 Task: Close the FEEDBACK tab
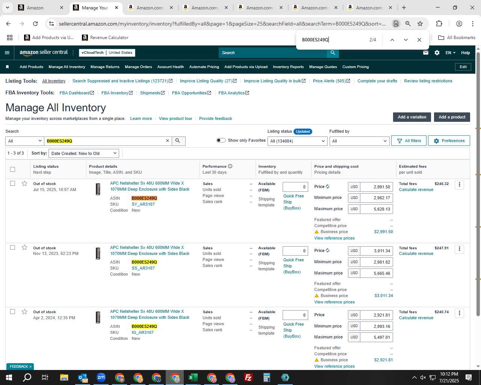30,367
